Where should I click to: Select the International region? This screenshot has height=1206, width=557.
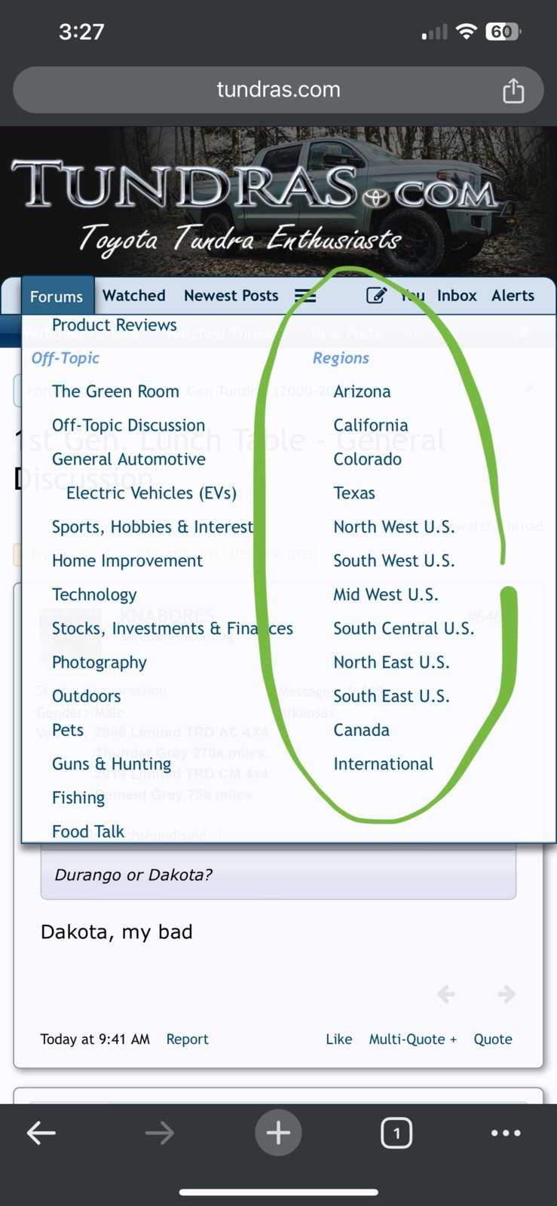pos(384,764)
